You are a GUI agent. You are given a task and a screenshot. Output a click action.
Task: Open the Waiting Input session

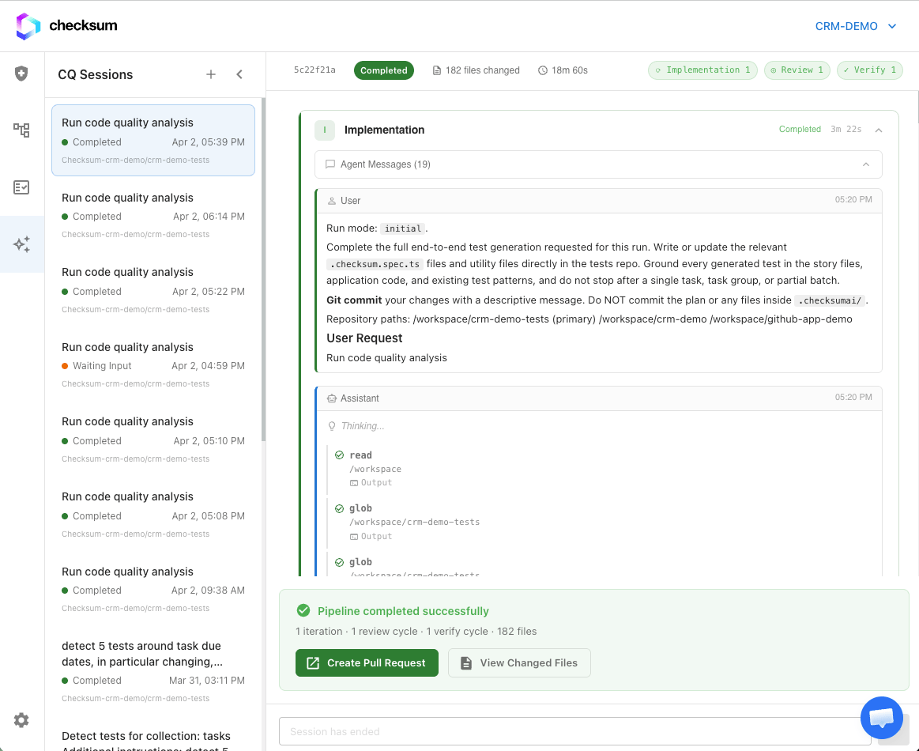[x=153, y=364]
